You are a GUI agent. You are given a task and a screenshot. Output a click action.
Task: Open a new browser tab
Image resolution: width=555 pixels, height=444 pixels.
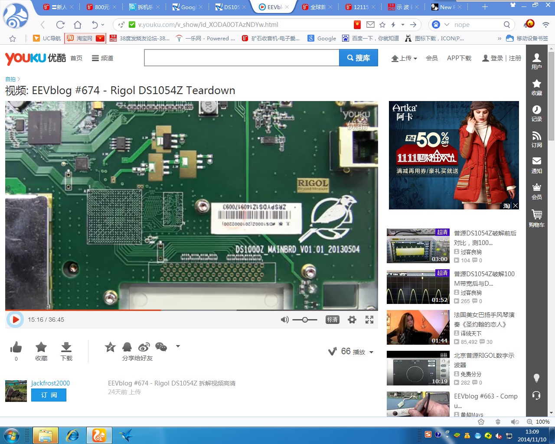tap(485, 7)
